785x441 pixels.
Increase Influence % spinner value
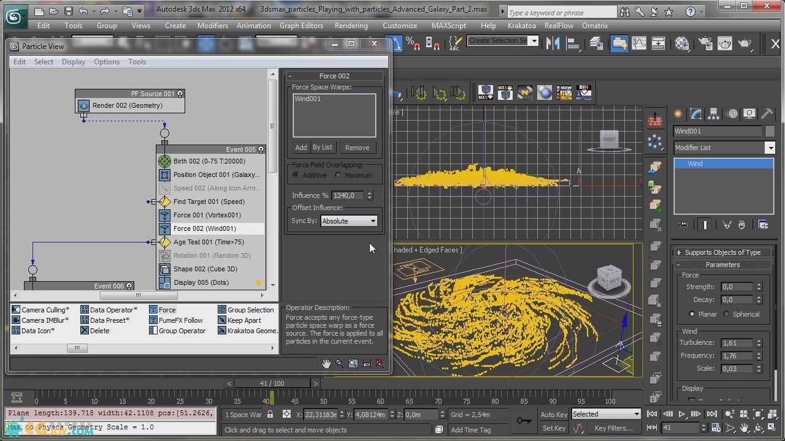click(369, 194)
